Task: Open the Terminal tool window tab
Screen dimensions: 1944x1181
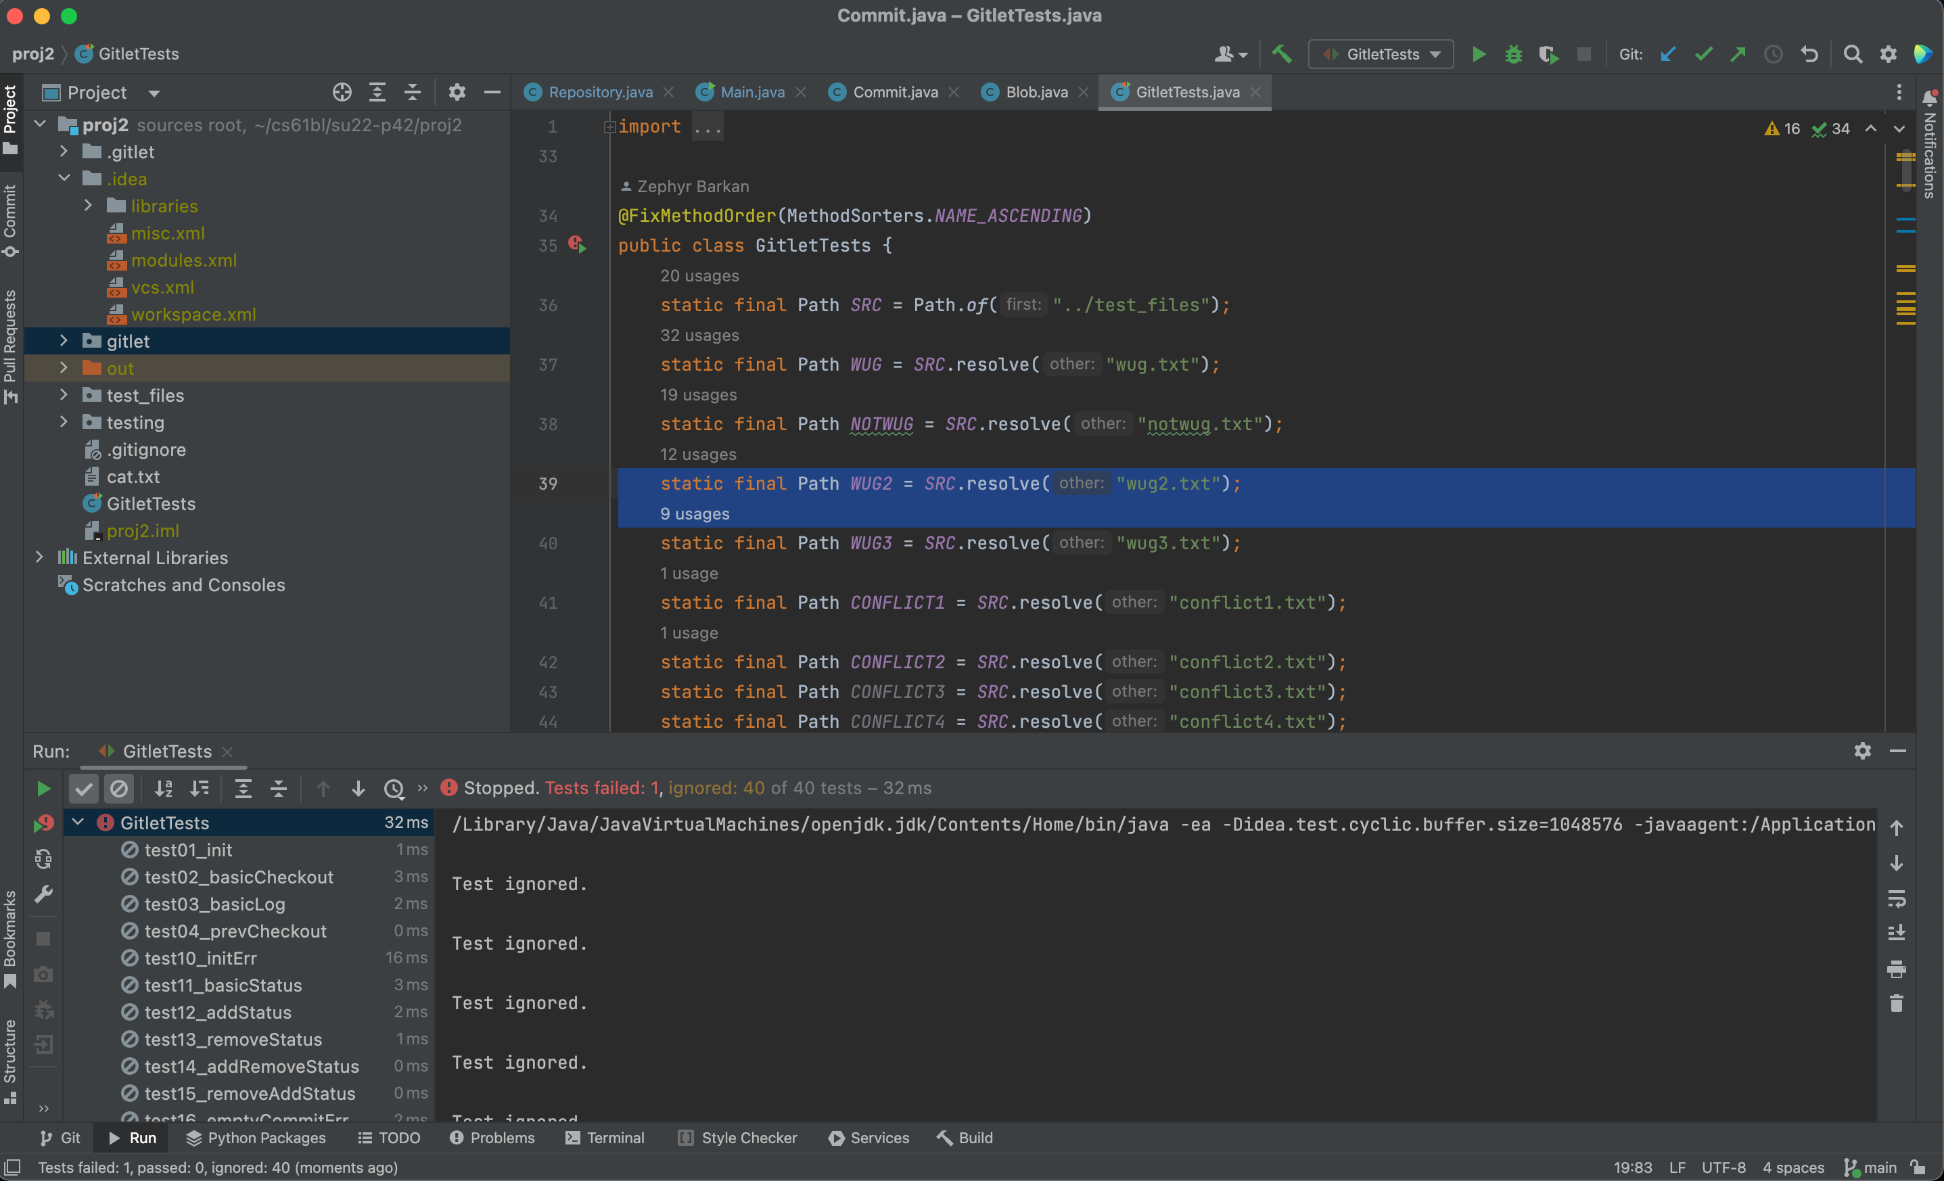Action: pos(605,1138)
